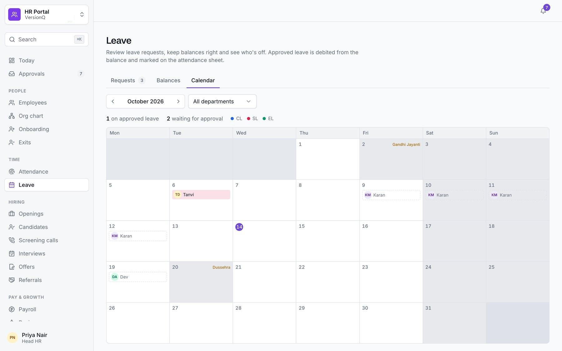Click the Today dashboard icon
This screenshot has width=562, height=351.
click(x=12, y=61)
